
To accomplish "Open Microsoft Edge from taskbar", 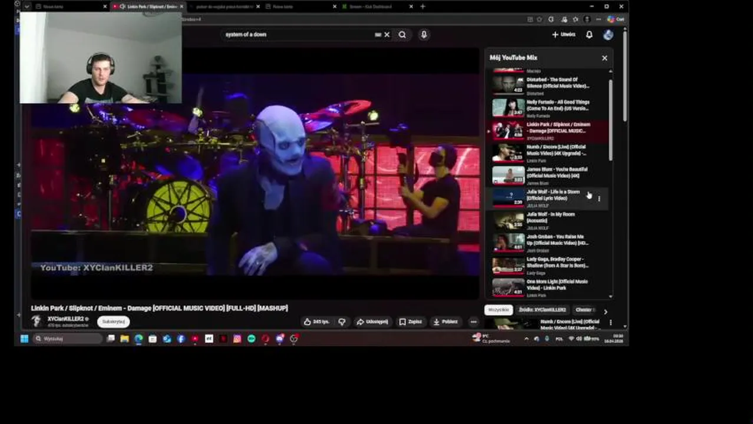I will [x=138, y=339].
